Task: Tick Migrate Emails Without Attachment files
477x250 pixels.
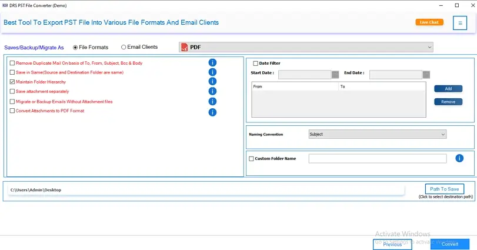Action: click(x=12, y=102)
